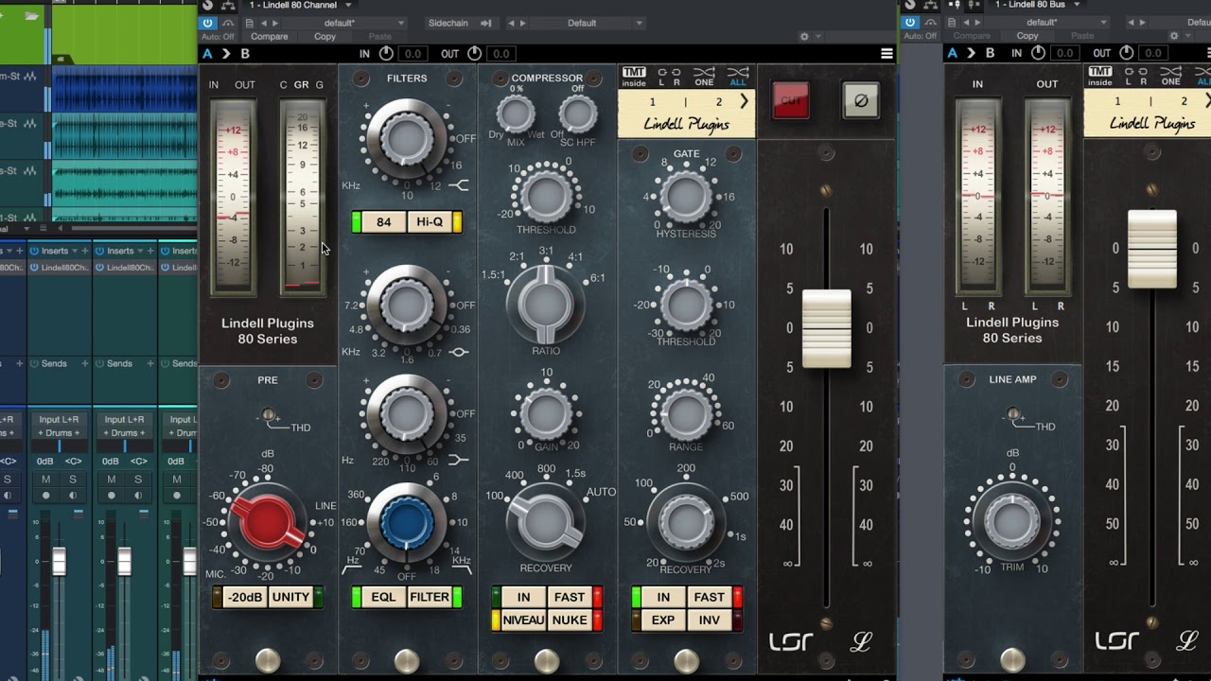Click the gate HYSTERESIS knob
The image size is (1211, 681).
tap(686, 196)
